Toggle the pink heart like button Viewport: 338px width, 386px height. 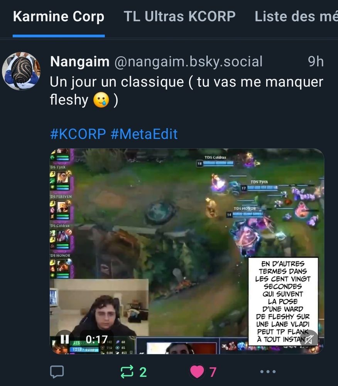coord(197,372)
